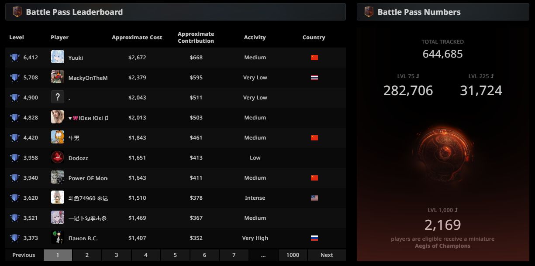
Task: Click the United States flag icon
Action: click(314, 198)
